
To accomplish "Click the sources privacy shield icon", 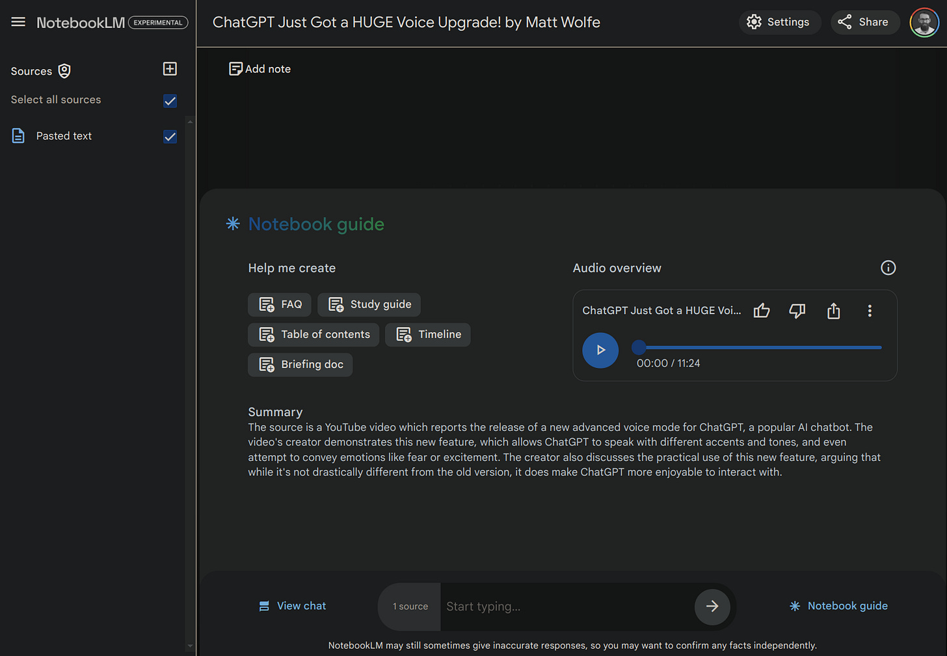I will pos(64,71).
